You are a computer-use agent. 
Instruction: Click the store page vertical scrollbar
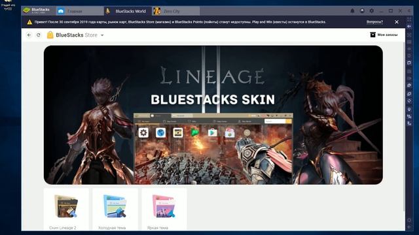[404, 126]
